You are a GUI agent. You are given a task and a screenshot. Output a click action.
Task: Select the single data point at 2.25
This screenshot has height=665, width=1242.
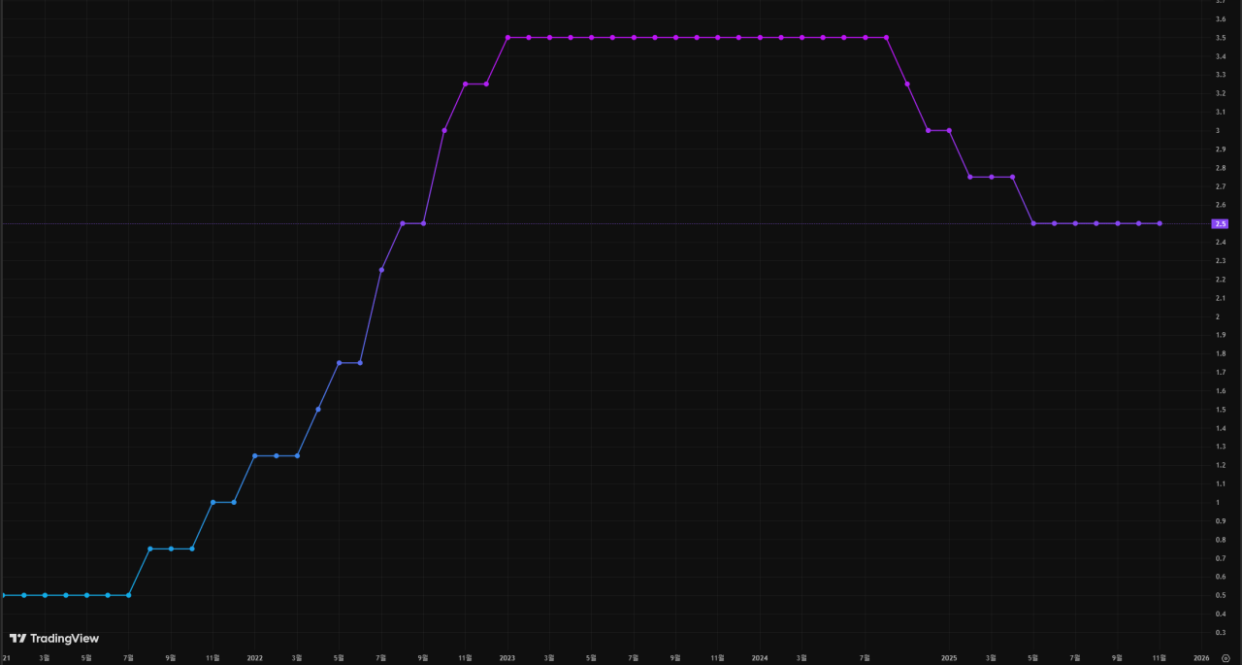click(x=381, y=270)
